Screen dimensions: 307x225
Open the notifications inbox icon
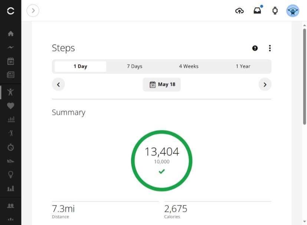point(257,11)
